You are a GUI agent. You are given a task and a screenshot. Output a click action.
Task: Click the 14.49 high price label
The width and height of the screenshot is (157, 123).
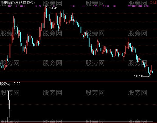54,8
